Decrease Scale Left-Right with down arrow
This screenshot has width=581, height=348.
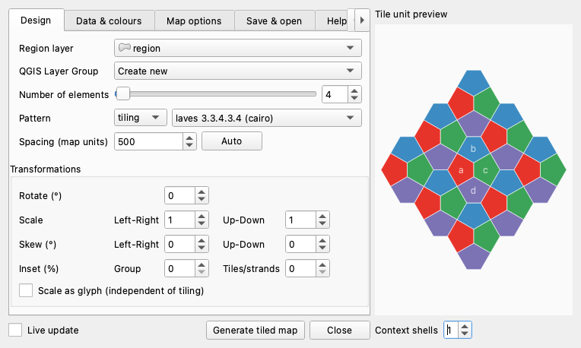tap(202, 224)
